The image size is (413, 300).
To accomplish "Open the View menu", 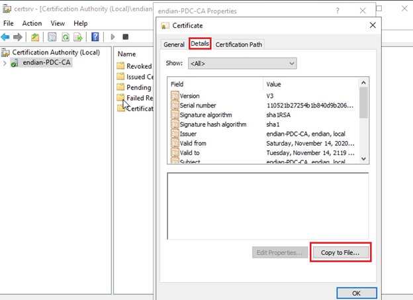I will click(58, 23).
